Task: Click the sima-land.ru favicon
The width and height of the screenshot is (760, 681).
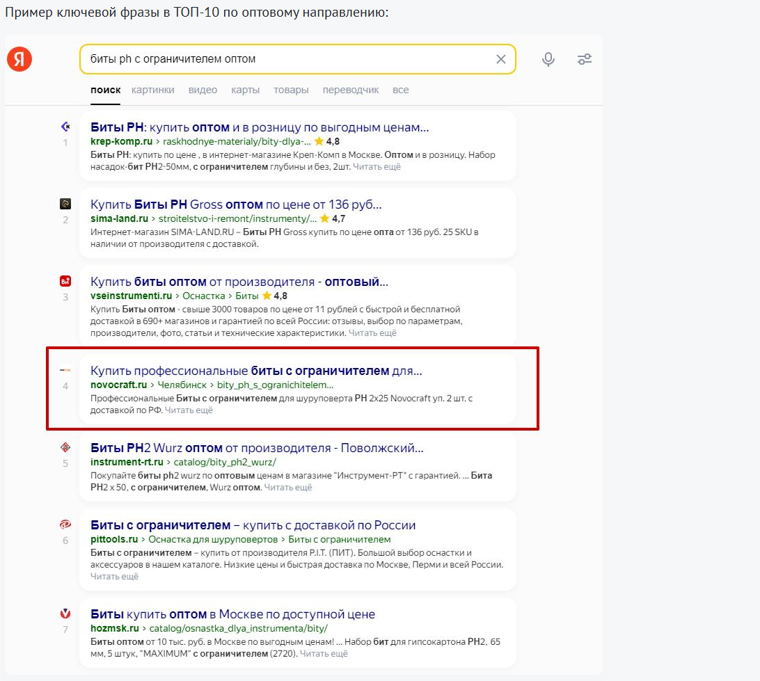Action: coord(65,204)
